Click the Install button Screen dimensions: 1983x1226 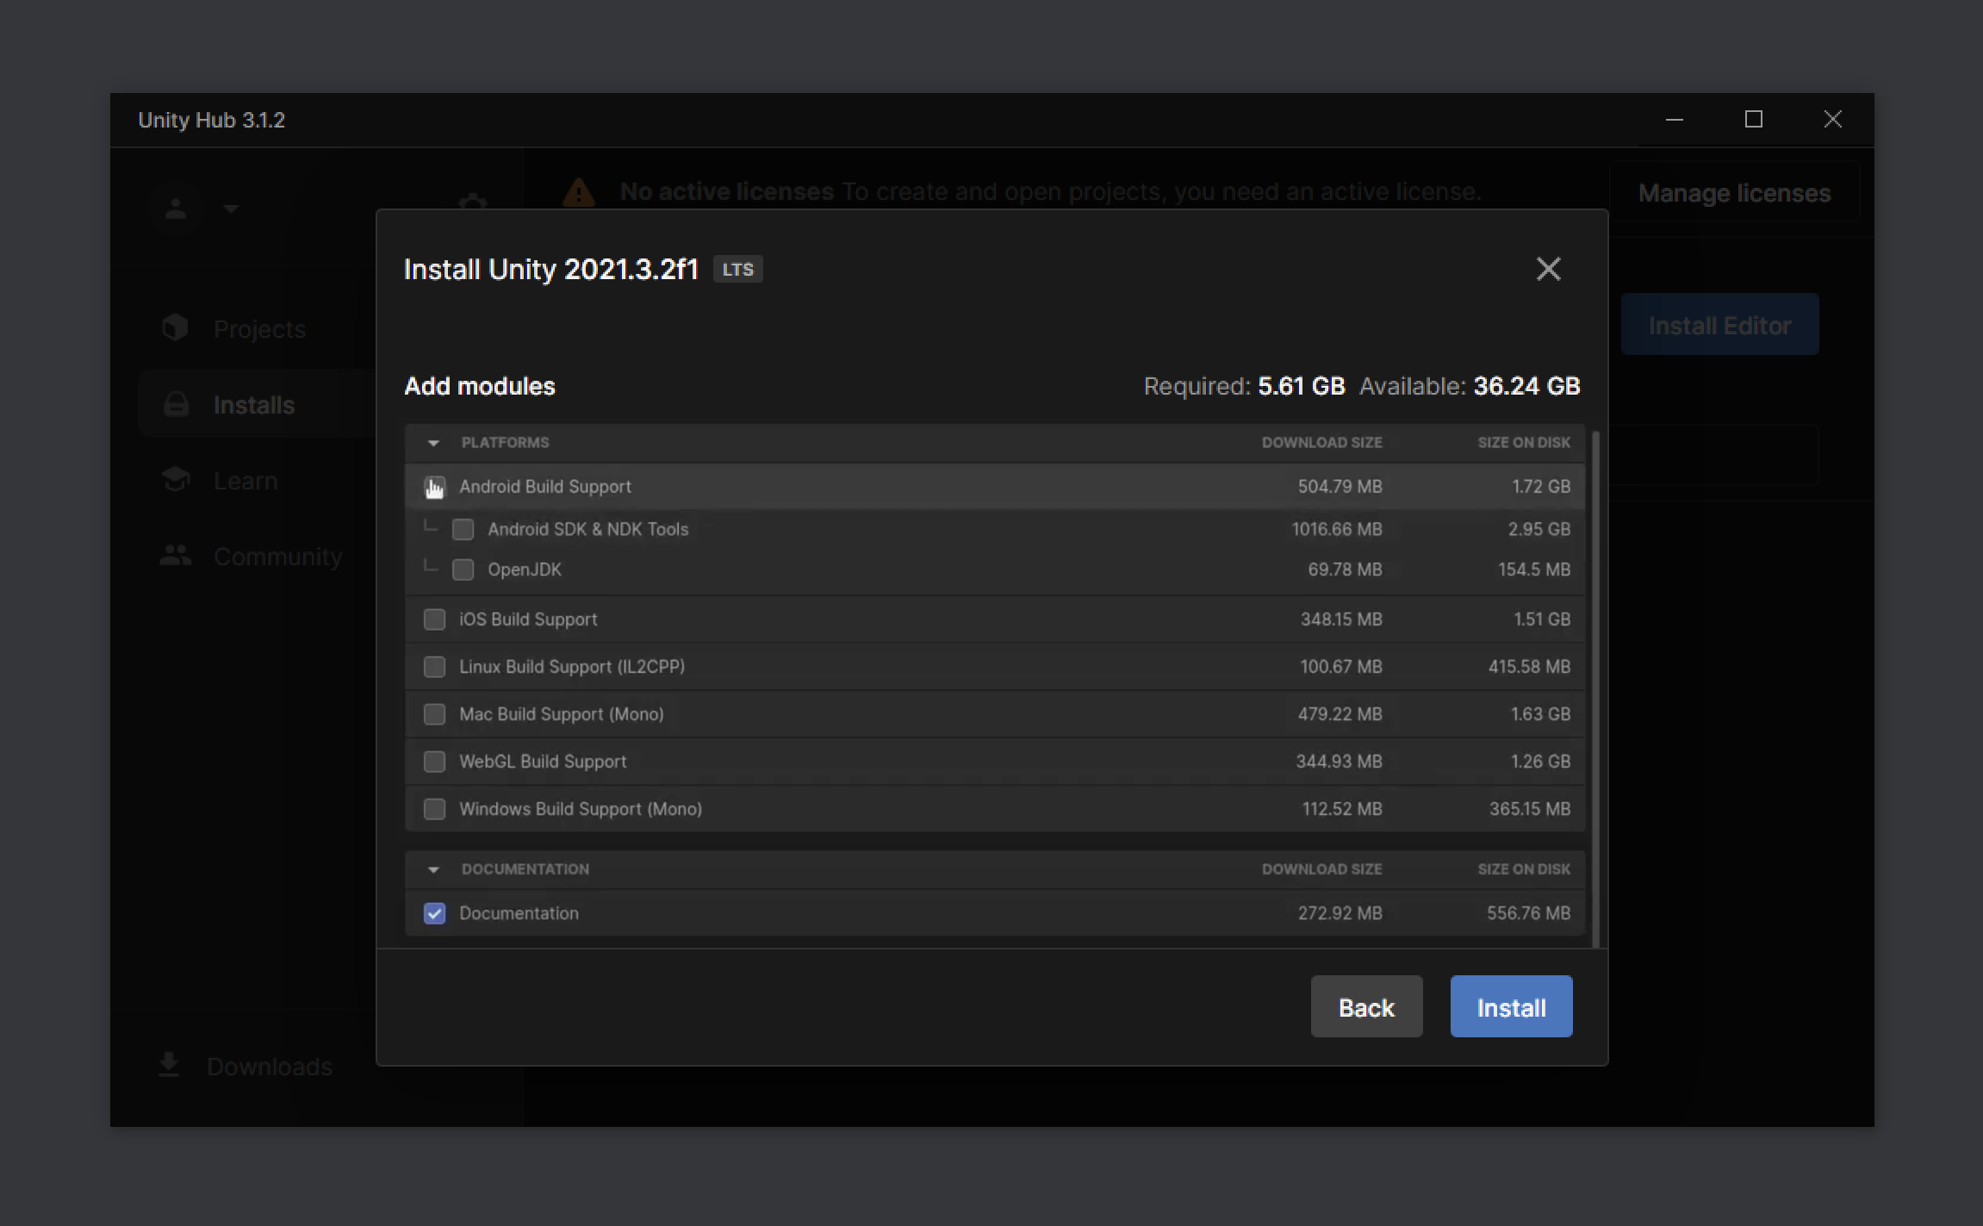point(1511,1006)
